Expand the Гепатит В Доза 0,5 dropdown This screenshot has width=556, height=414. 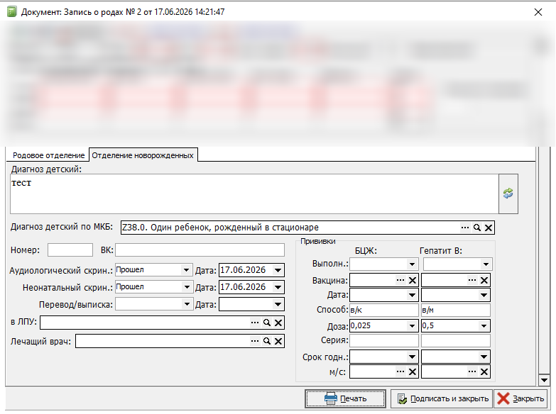point(484,326)
